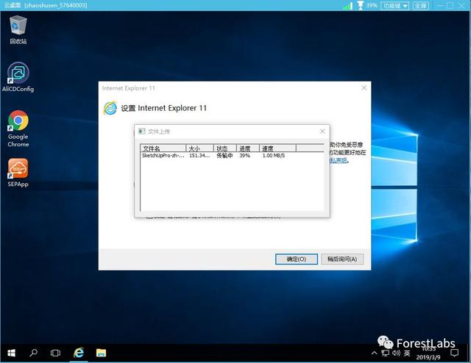Sort by the 进度 column header

coord(248,148)
